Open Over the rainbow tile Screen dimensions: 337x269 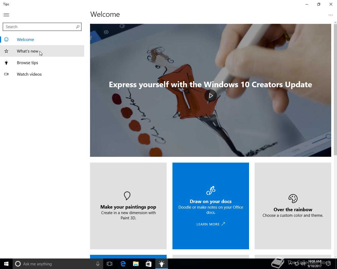[293, 206]
